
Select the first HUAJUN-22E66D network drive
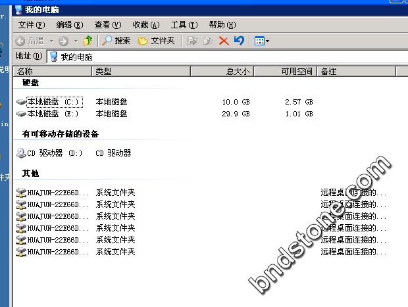[x=57, y=193]
